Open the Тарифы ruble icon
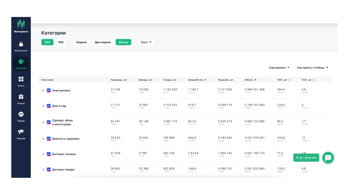 21,114
